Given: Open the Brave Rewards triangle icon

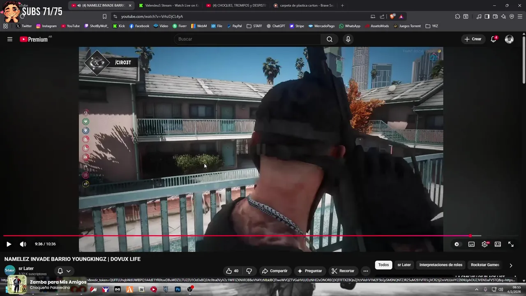Looking at the screenshot, I should coord(401,16).
